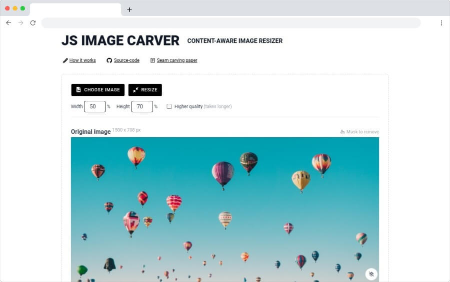
Task: Open the Source-code link
Action: (x=126, y=60)
